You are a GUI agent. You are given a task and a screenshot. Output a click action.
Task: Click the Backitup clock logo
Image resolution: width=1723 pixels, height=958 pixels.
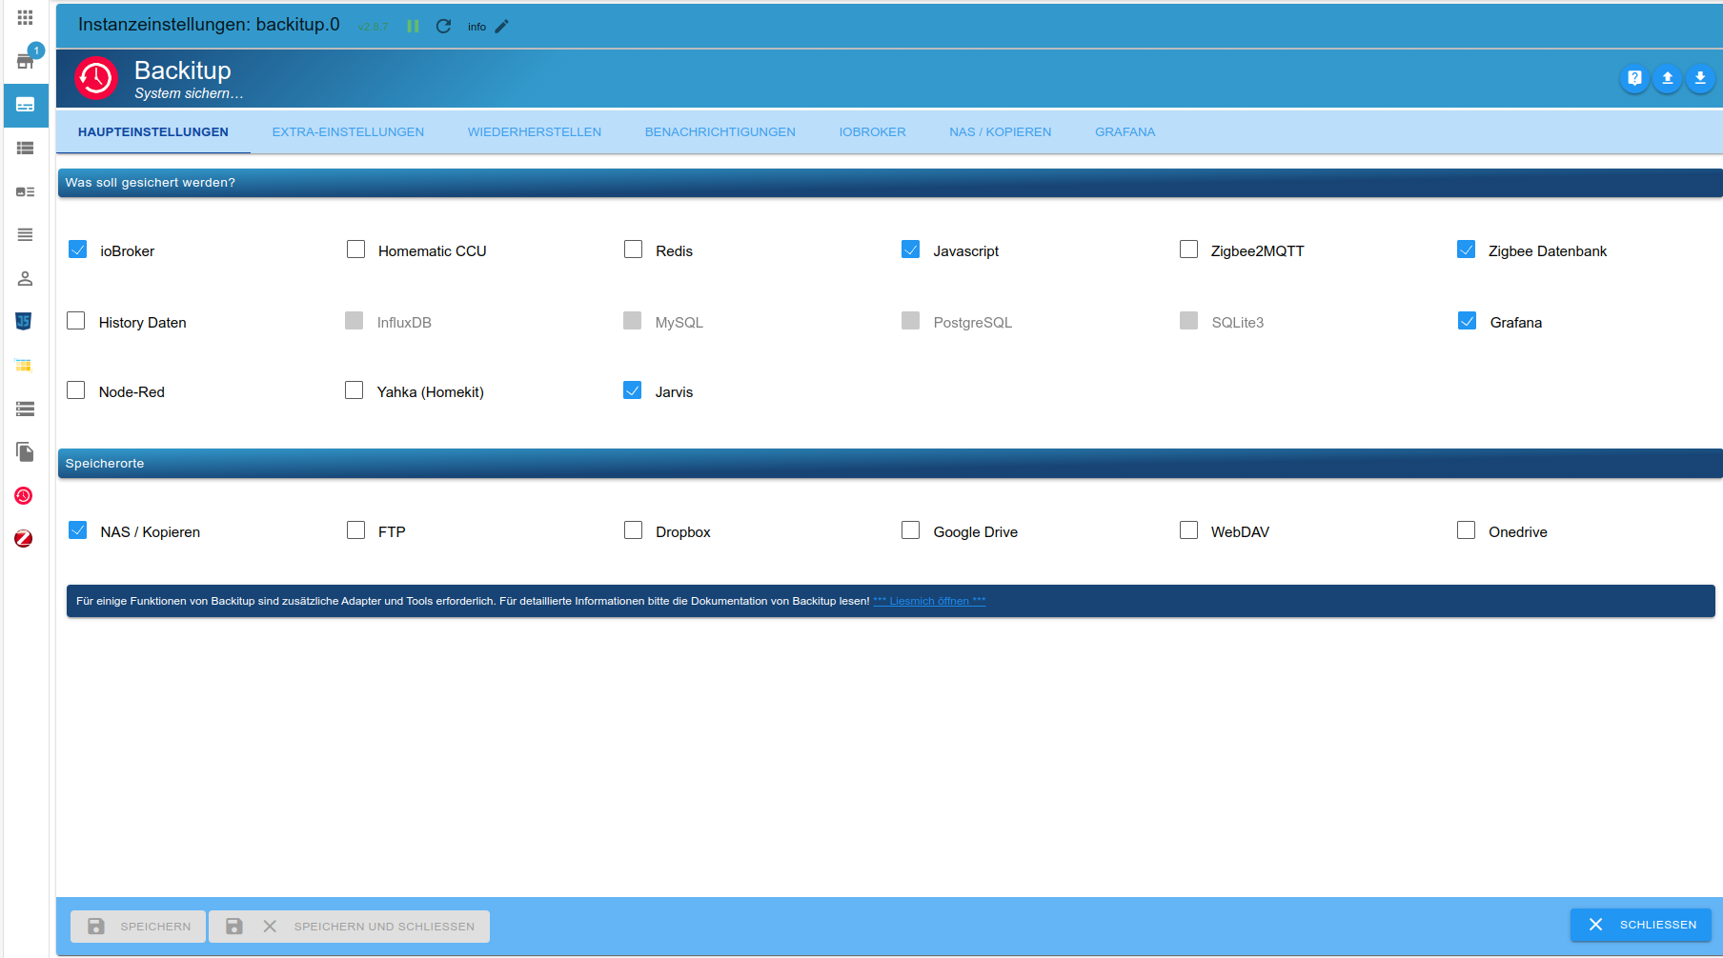click(x=96, y=78)
